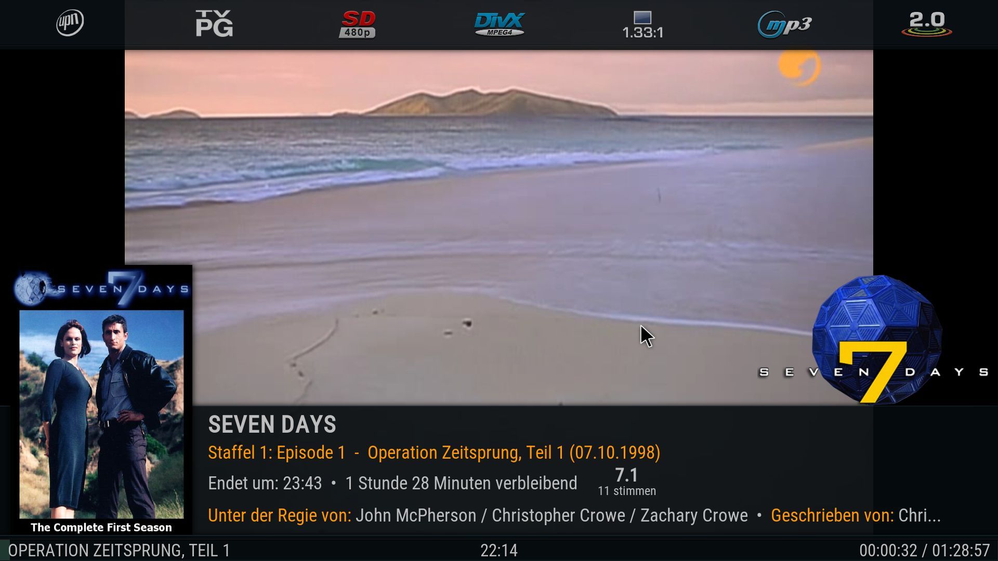Screen dimensions: 998x561
Task: Click the Seven Days banner above poster
Action: coord(101,288)
